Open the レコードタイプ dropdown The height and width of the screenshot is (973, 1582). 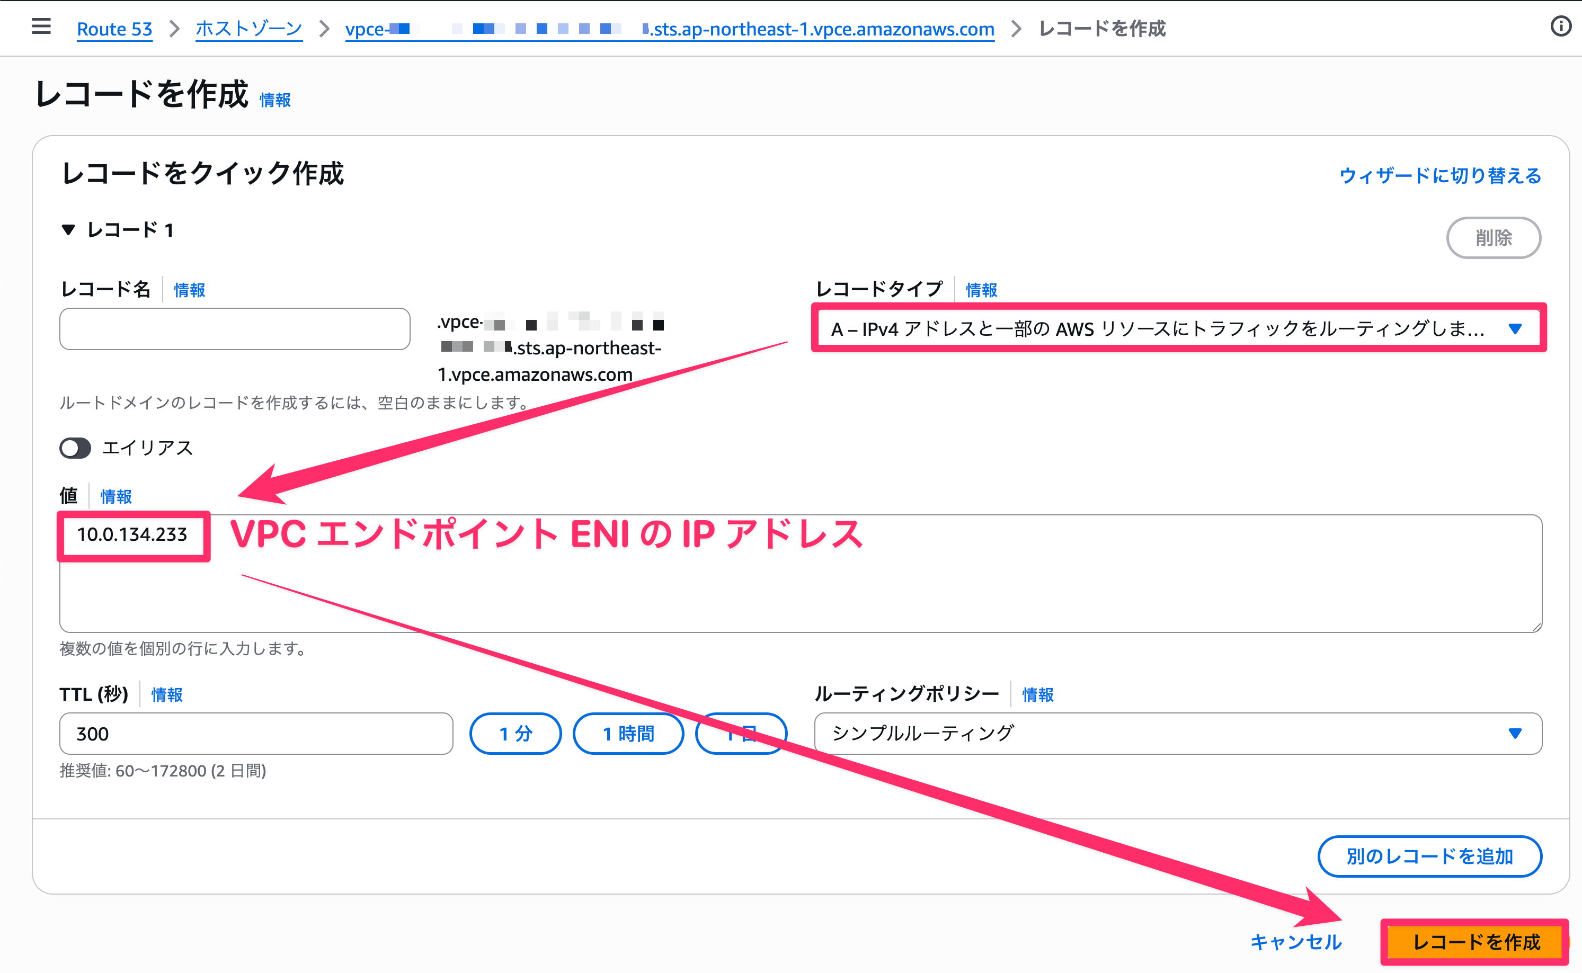pyautogui.click(x=1178, y=329)
